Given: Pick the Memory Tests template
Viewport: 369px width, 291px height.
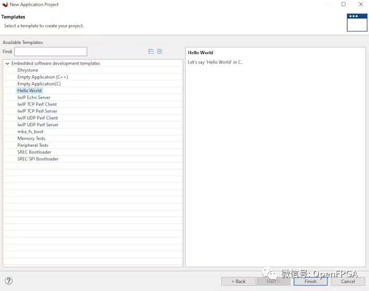Looking at the screenshot, I should [x=31, y=138].
